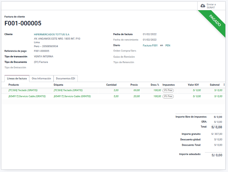Screen dimensions: 228x172
Task: Open the Documentos EDI tab
Action: click(x=65, y=78)
